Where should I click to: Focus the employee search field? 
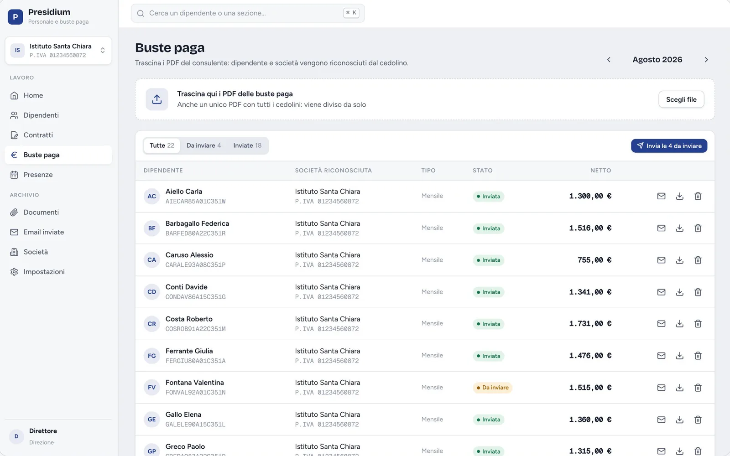coord(248,13)
